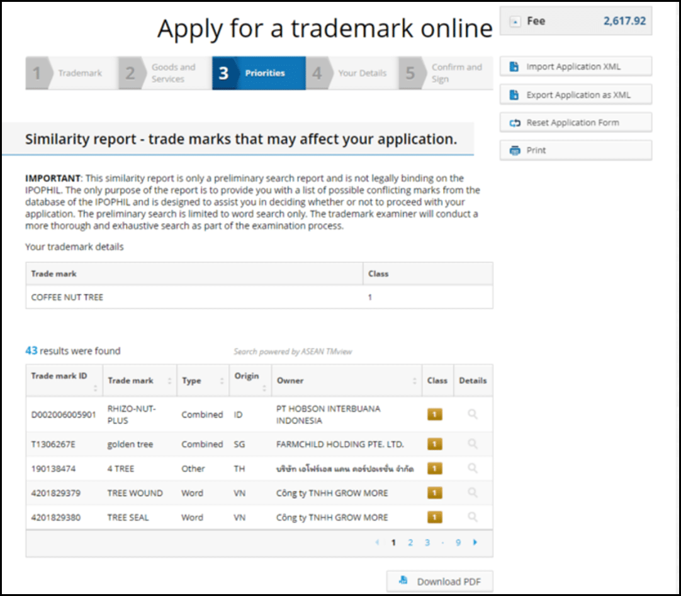Click class 1 badge for golden tree

click(434, 444)
